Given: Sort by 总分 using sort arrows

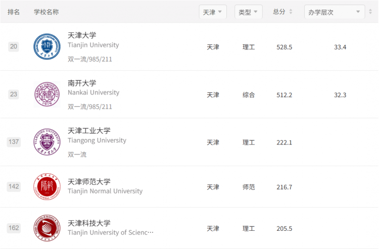Looking at the screenshot, I should 291,12.
